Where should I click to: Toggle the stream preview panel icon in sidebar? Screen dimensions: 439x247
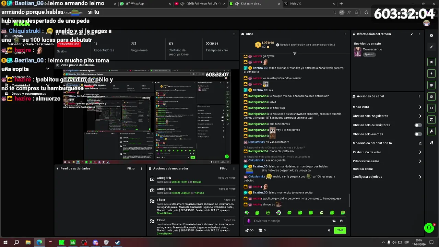pyautogui.click(x=431, y=62)
